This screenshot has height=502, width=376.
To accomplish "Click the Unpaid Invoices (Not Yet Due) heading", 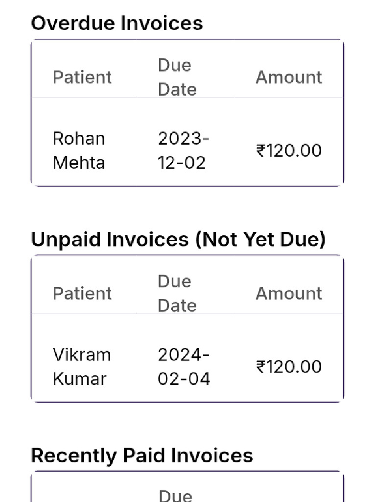I will click(178, 239).
